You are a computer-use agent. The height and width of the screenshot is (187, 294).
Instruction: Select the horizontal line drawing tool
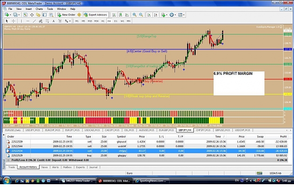click(x=28, y=21)
